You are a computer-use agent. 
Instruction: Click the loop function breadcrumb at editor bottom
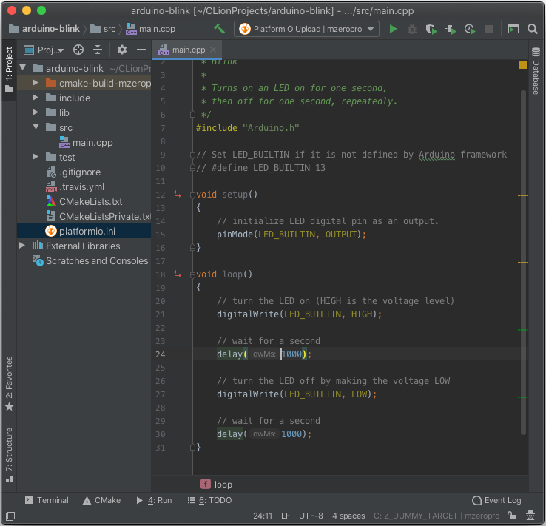click(x=216, y=485)
